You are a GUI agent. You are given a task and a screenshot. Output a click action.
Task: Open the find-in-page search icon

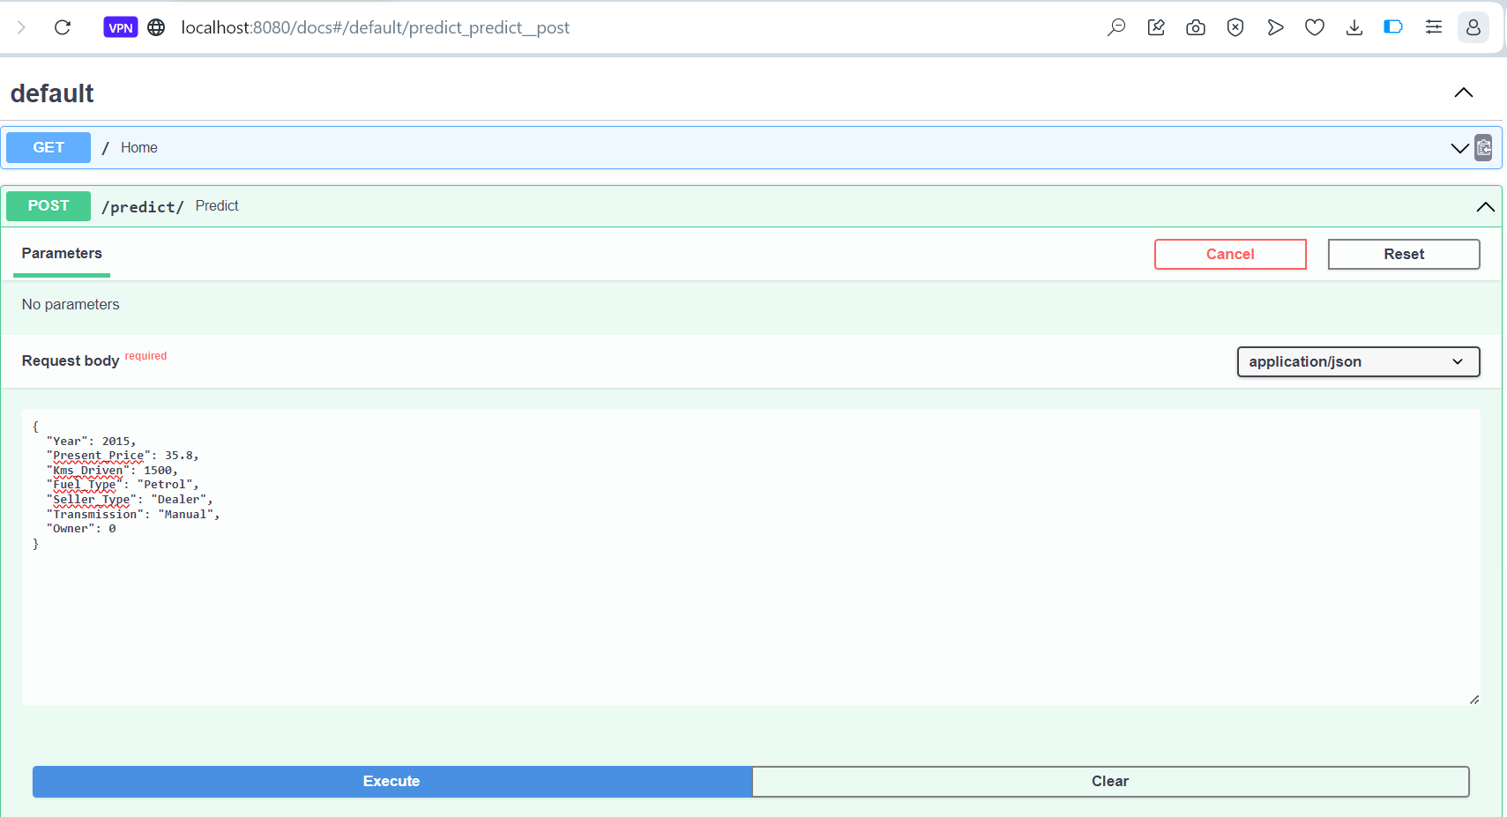point(1116,27)
